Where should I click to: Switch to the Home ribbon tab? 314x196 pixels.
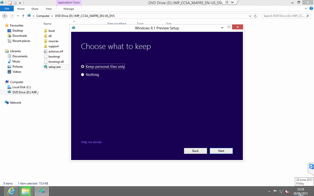coord(21,9)
